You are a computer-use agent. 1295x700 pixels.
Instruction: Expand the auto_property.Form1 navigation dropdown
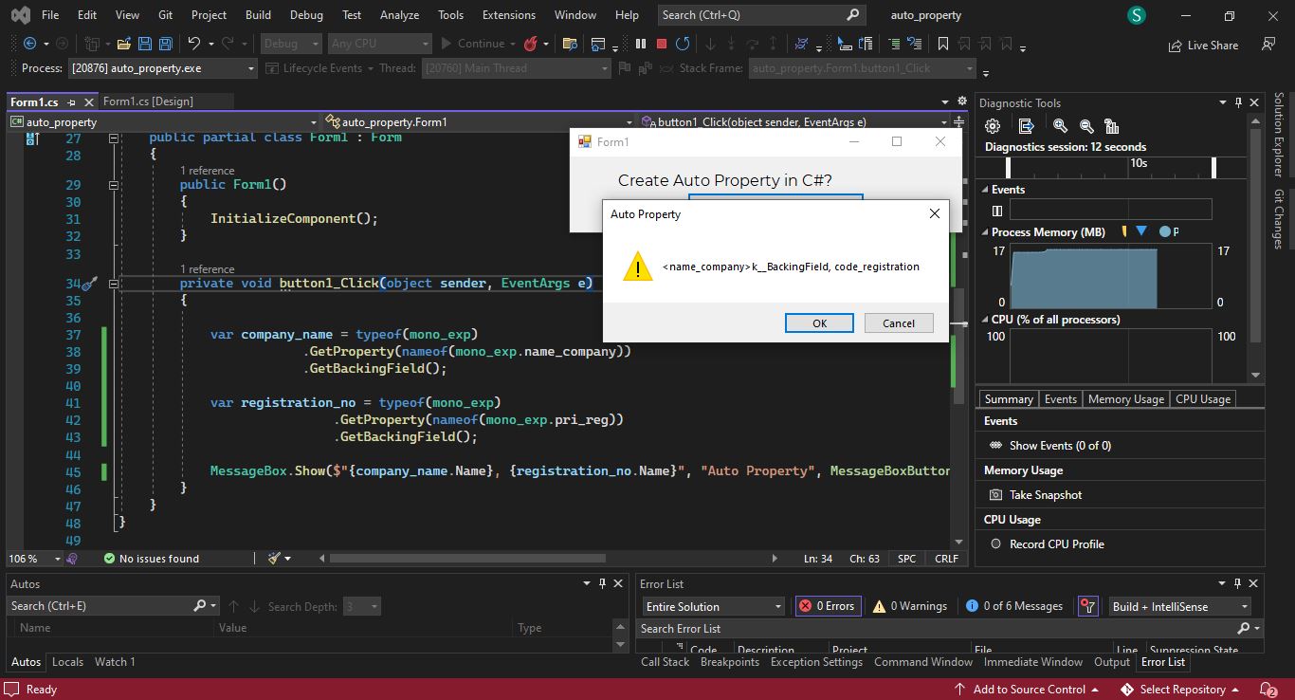(x=630, y=121)
